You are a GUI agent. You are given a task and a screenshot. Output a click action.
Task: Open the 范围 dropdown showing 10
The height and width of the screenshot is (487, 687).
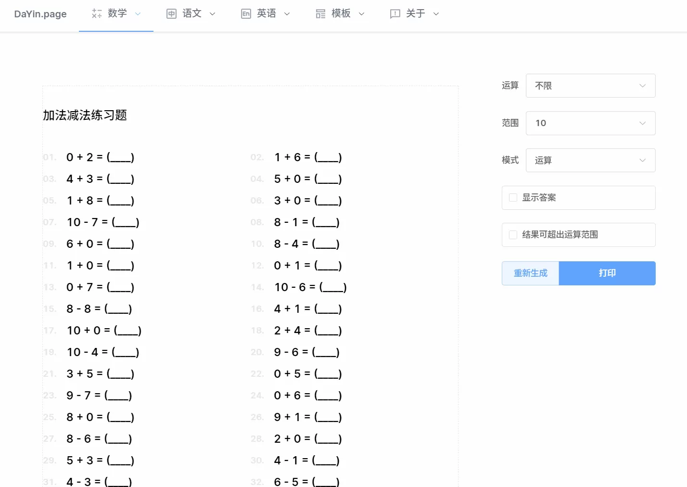(591, 123)
